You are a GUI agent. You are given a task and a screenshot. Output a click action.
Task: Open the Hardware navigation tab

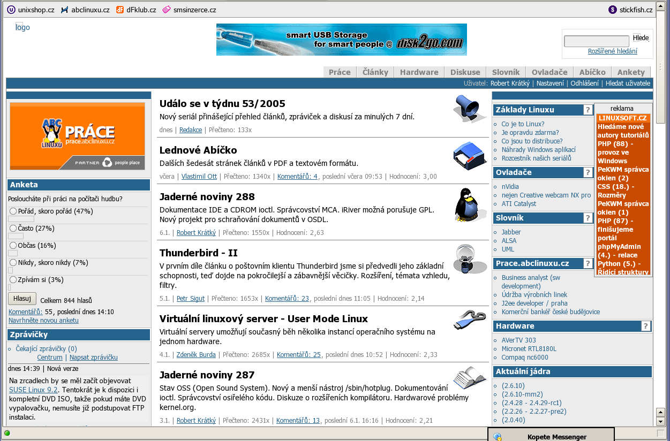419,72
